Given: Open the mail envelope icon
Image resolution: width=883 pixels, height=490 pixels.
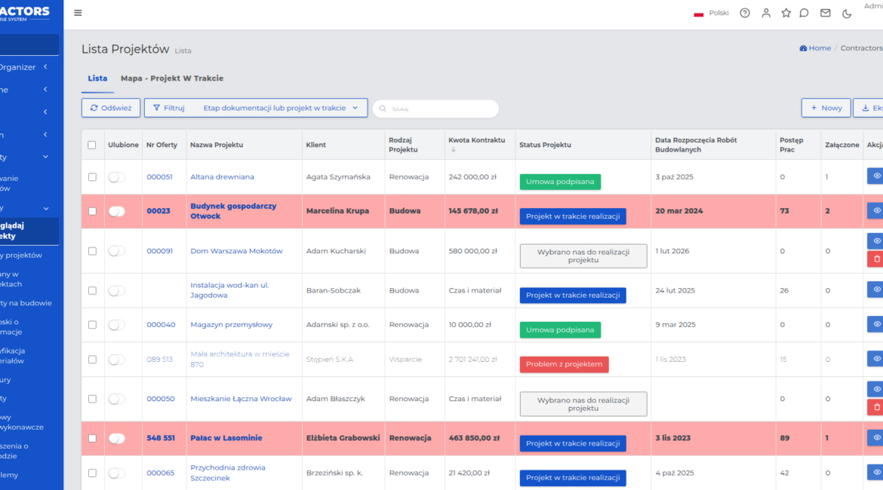Looking at the screenshot, I should [825, 13].
